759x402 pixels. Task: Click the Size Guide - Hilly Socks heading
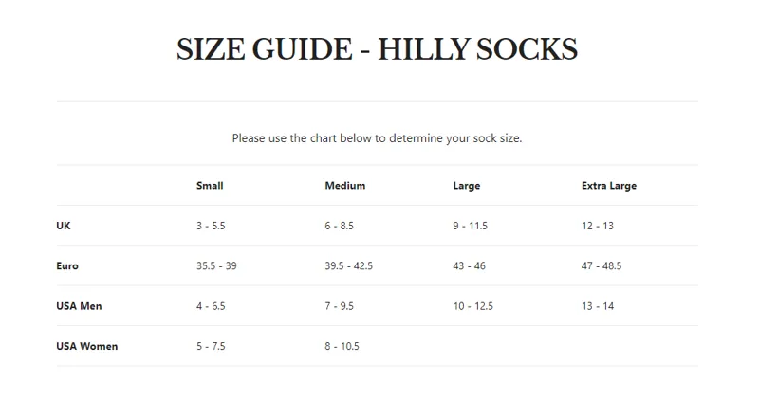click(x=377, y=49)
